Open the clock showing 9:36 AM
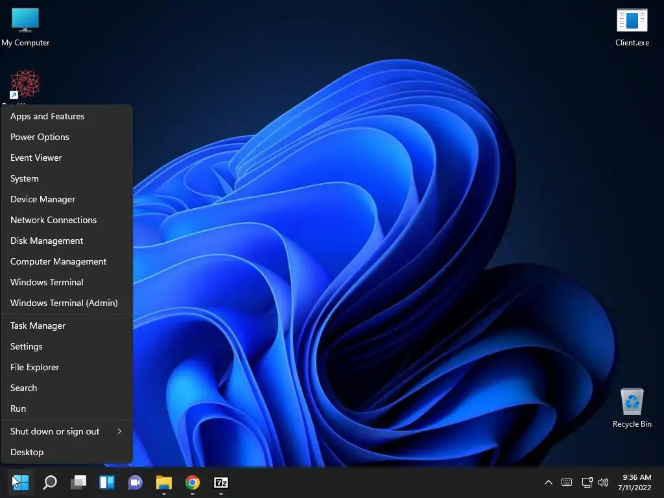The height and width of the screenshot is (498, 664). pyautogui.click(x=634, y=482)
